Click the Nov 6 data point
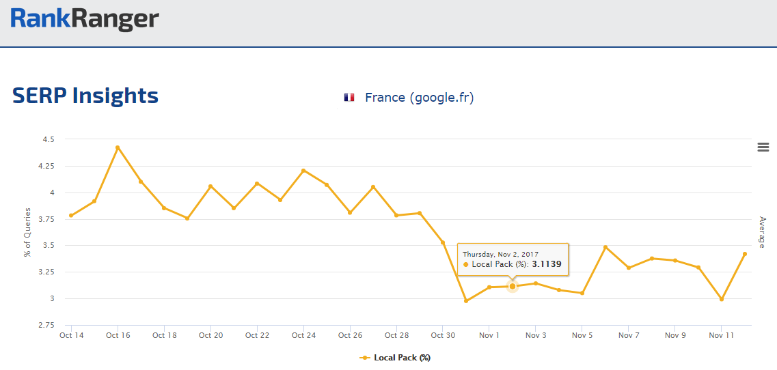This screenshot has height=370, width=777. [x=605, y=247]
